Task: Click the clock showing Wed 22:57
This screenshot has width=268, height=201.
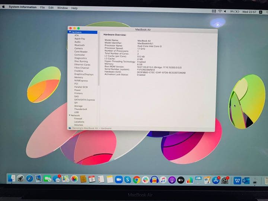Action: pyautogui.click(x=249, y=12)
